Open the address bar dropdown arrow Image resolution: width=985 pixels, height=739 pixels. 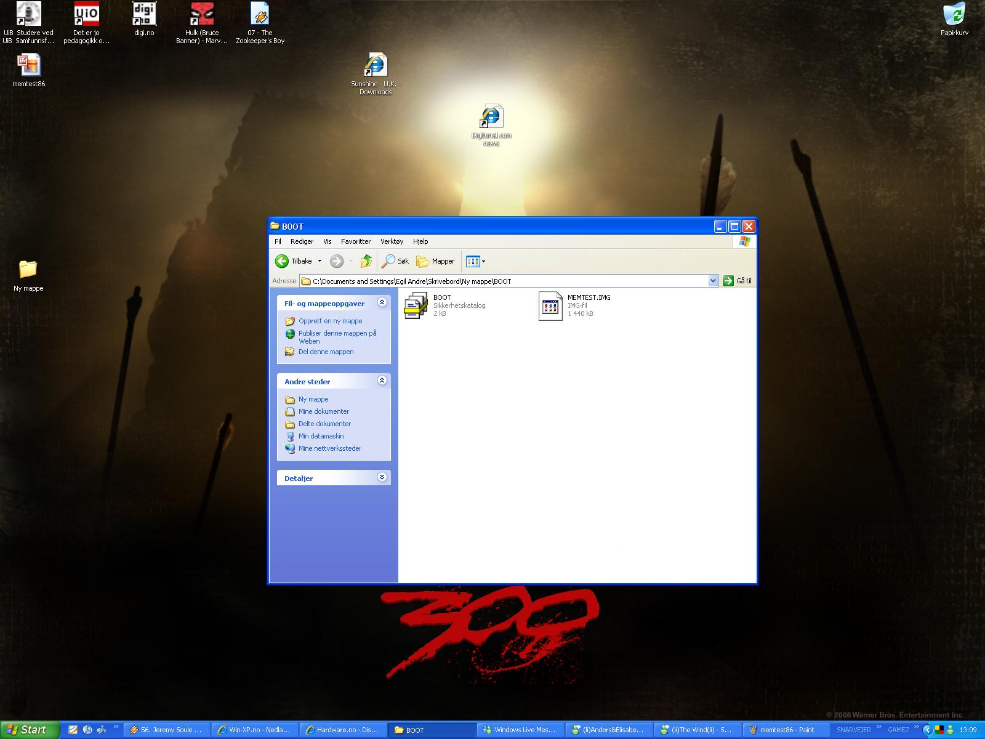click(713, 281)
